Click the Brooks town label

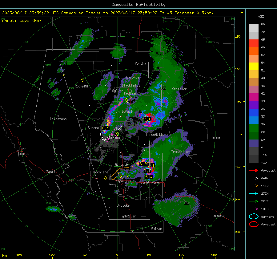point(219,216)
